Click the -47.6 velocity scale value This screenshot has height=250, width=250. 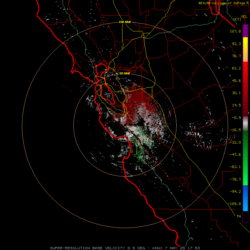[235, 155]
